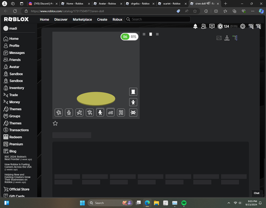266x208 pixels.
Task: Open 'Helping New and Existing Creators Grow' link
Action: click(x=18, y=178)
